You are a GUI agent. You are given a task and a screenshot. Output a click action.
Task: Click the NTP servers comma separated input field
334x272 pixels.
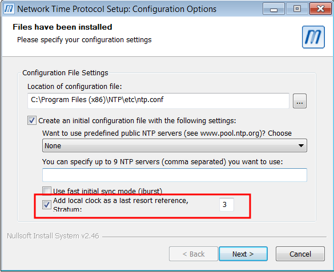tap(175, 175)
